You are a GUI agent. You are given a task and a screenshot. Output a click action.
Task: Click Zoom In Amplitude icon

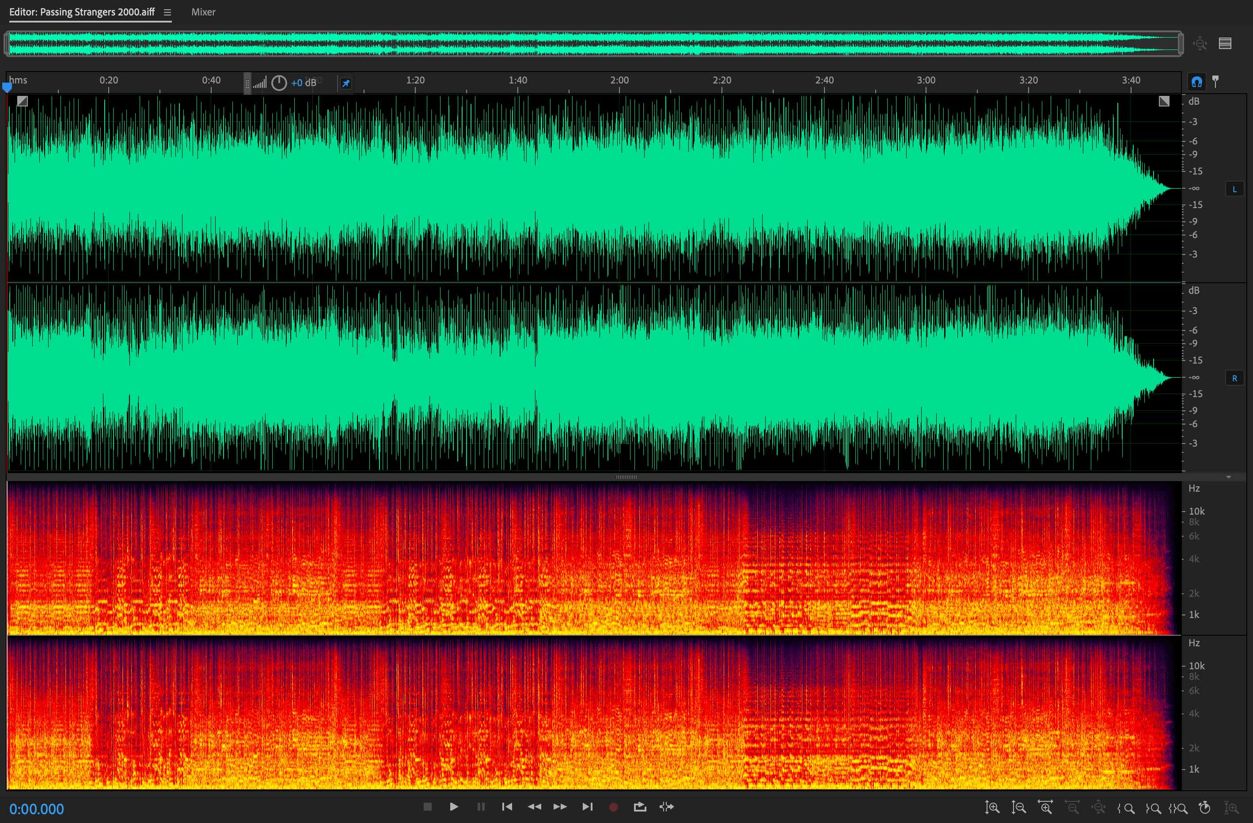pyautogui.click(x=992, y=807)
